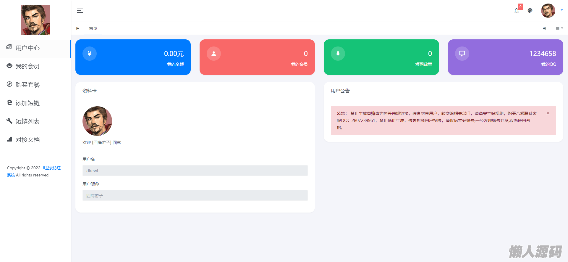Click the download arrow icon on green card
The width and height of the screenshot is (568, 262).
pos(338,54)
